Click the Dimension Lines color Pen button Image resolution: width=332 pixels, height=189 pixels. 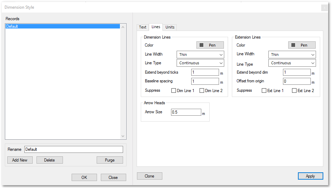[210, 45]
